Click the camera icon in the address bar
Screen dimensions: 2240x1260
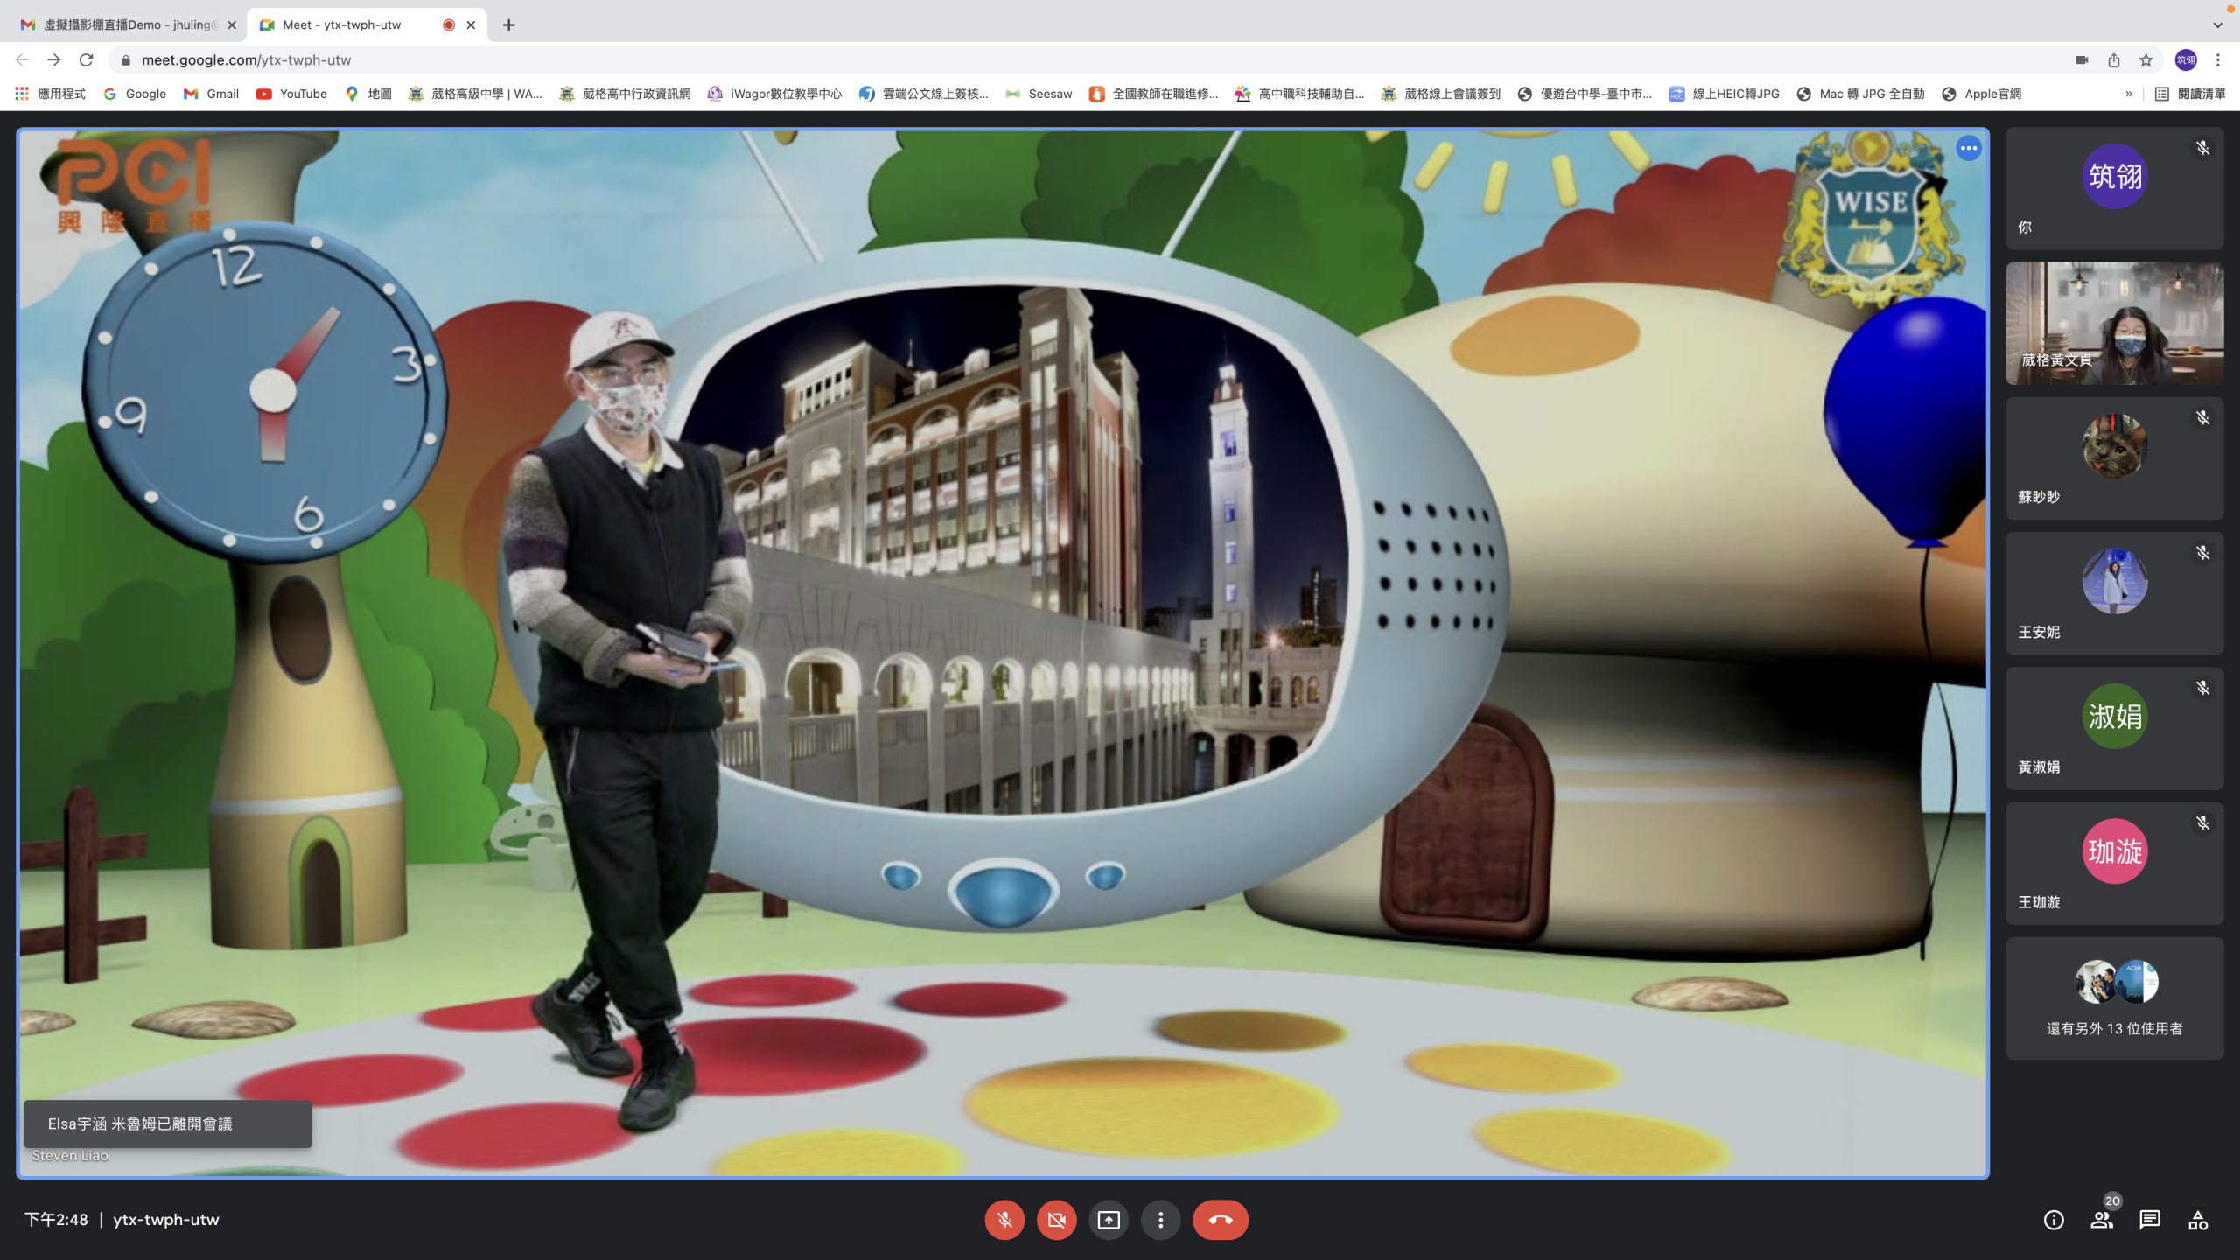[2082, 59]
